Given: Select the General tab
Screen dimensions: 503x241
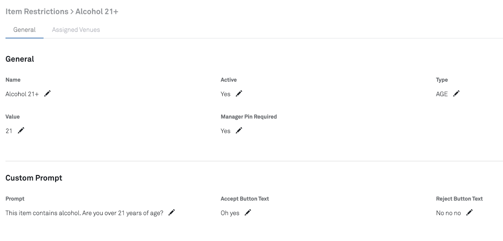Looking at the screenshot, I should coord(24,30).
